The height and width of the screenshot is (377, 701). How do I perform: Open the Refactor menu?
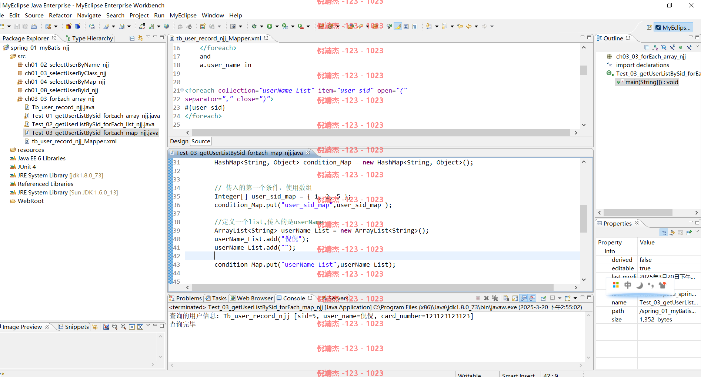pyautogui.click(x=60, y=15)
